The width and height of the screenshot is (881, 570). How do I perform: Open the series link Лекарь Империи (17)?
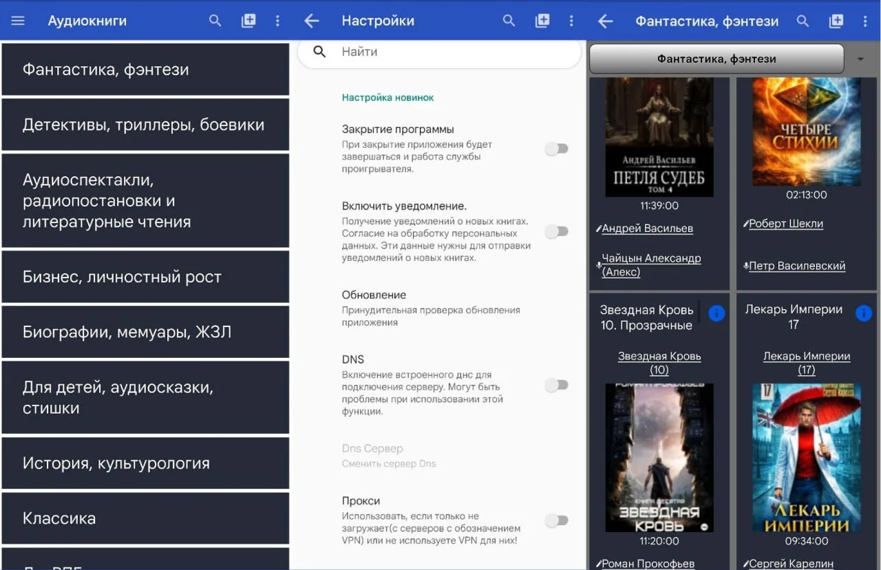pos(807,363)
